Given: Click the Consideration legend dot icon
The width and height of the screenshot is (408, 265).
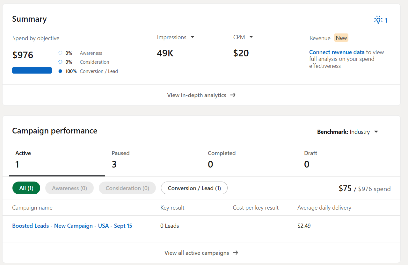Looking at the screenshot, I should (x=60, y=62).
